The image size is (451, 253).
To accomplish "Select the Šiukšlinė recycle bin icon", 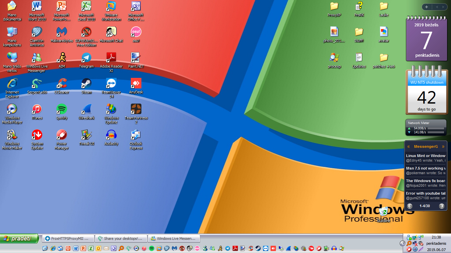I will (x=384, y=215).
